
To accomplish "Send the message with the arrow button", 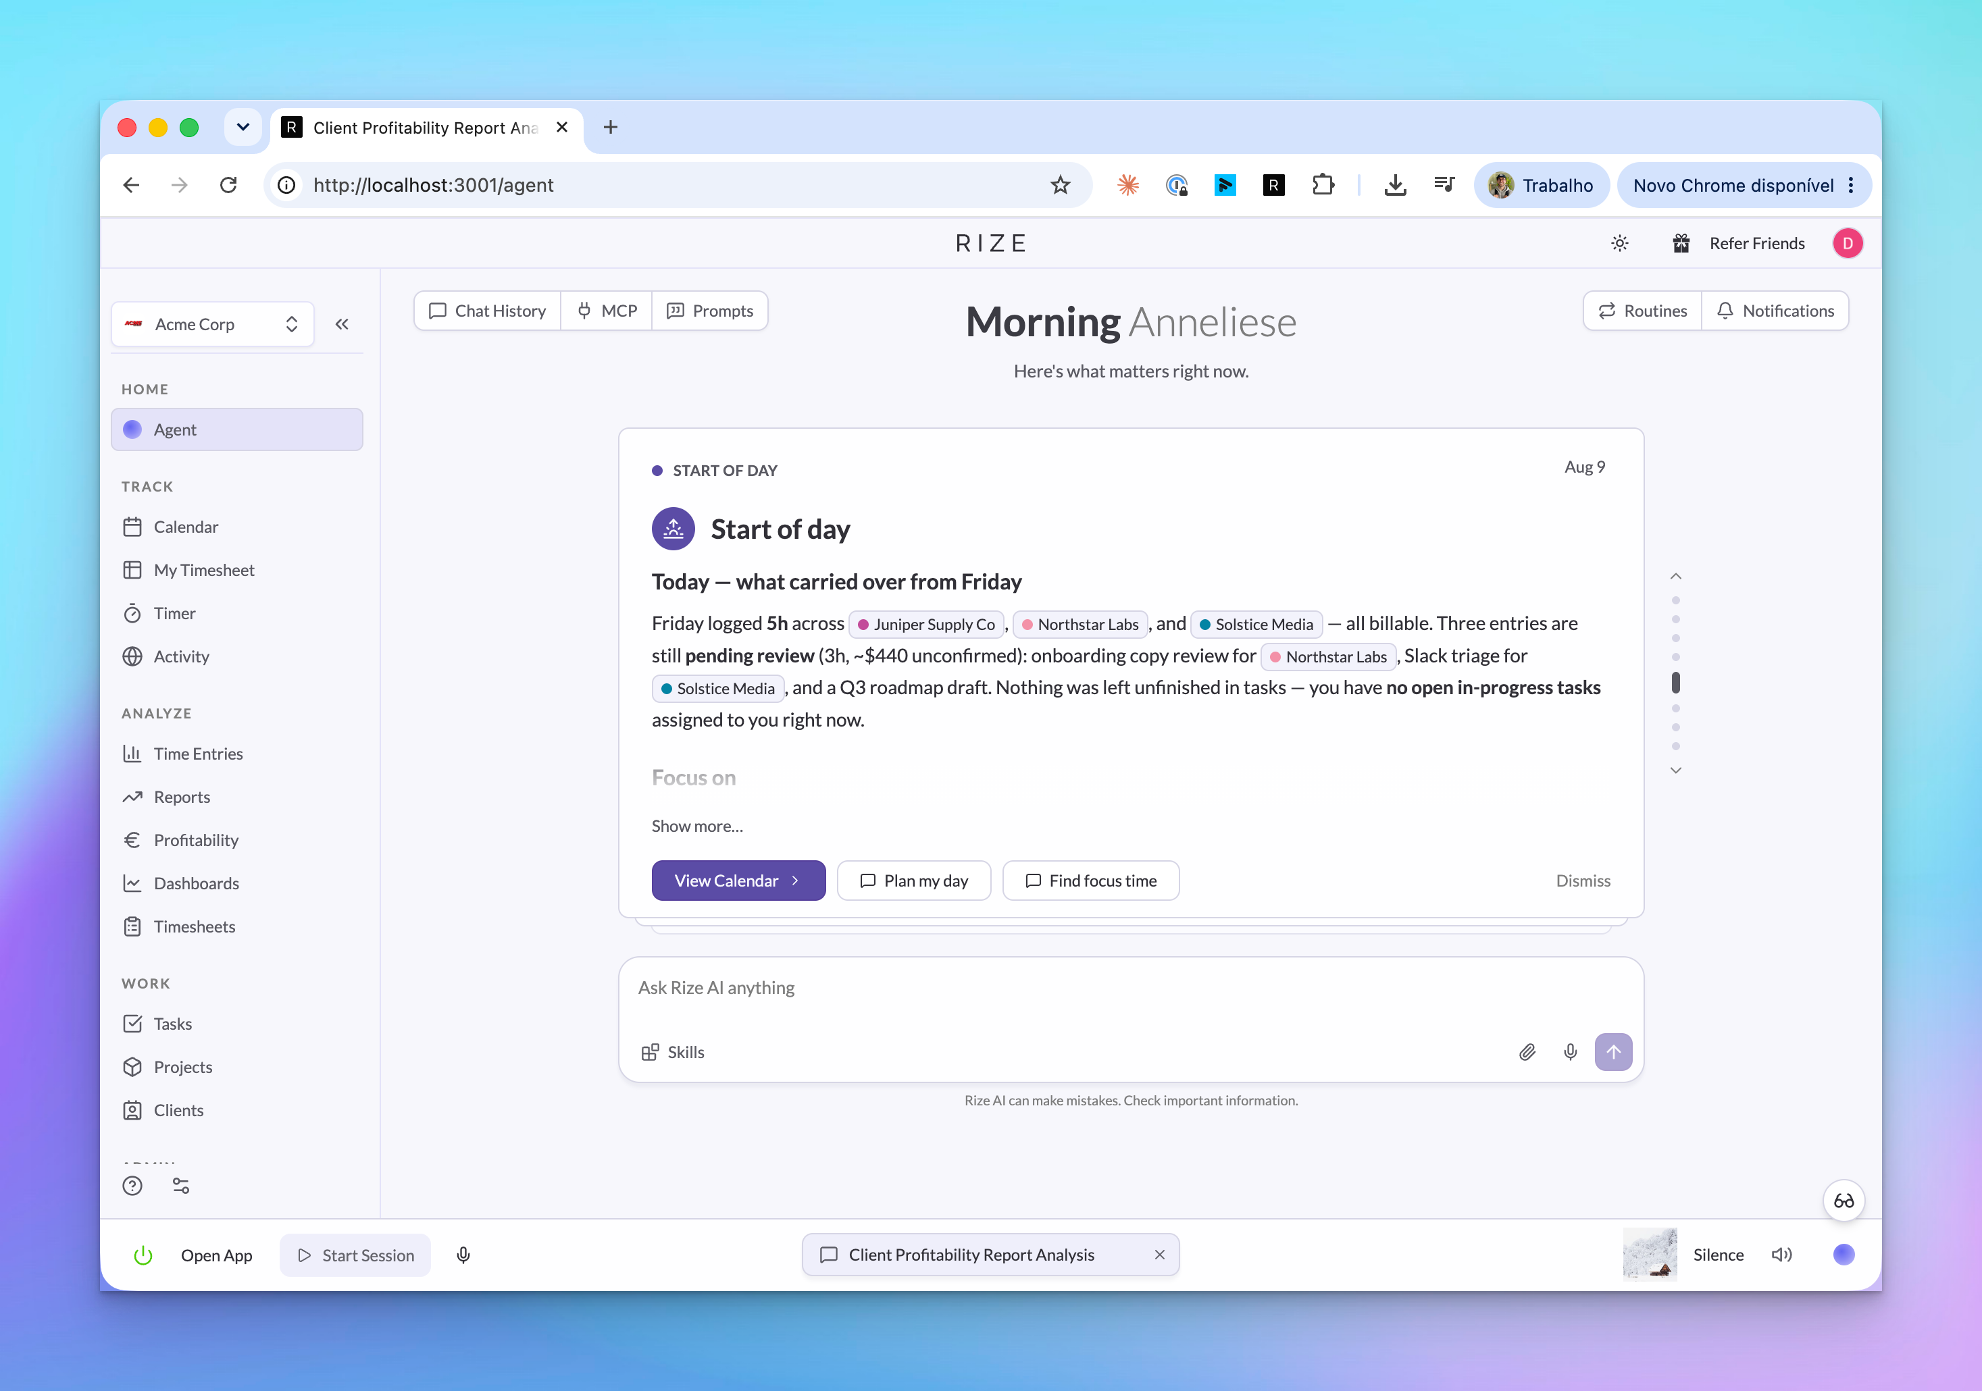I will 1612,1052.
